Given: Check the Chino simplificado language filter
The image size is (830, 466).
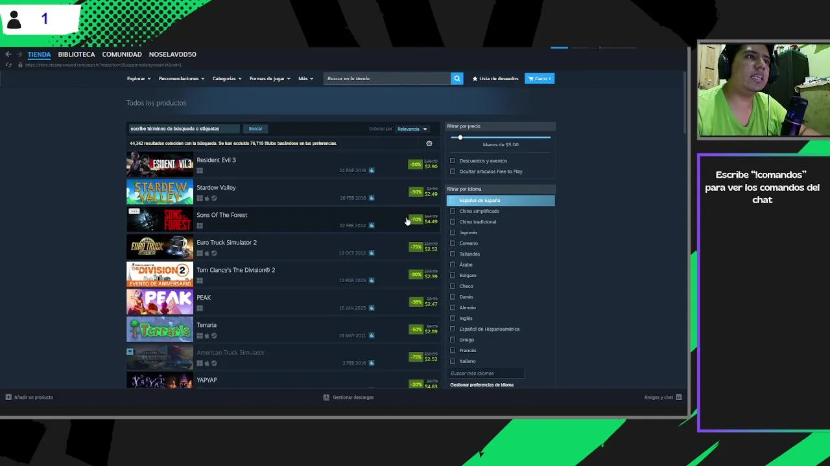Looking at the screenshot, I should point(453,211).
